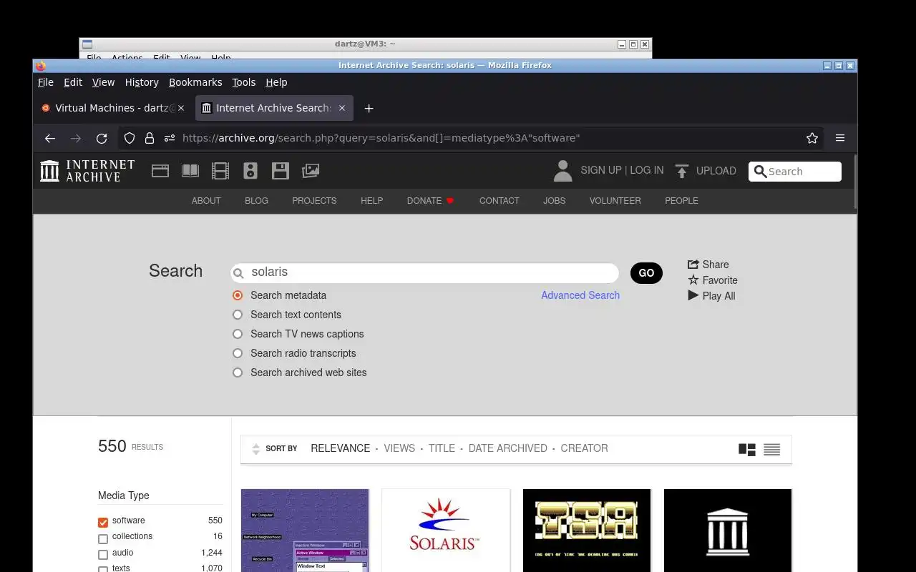Screen dimensions: 916x572
Task: Click the site padlock icon
Action: click(150, 138)
